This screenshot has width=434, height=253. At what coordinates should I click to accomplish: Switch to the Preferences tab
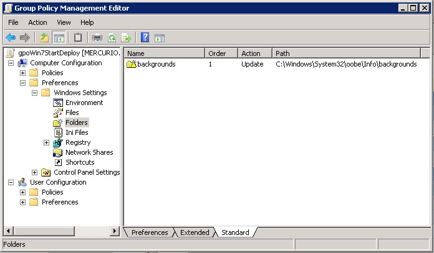pyautogui.click(x=150, y=232)
